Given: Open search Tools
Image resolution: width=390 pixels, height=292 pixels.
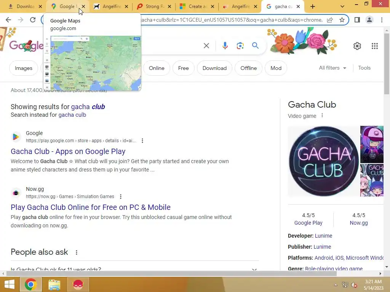Looking at the screenshot, I should click(x=364, y=68).
